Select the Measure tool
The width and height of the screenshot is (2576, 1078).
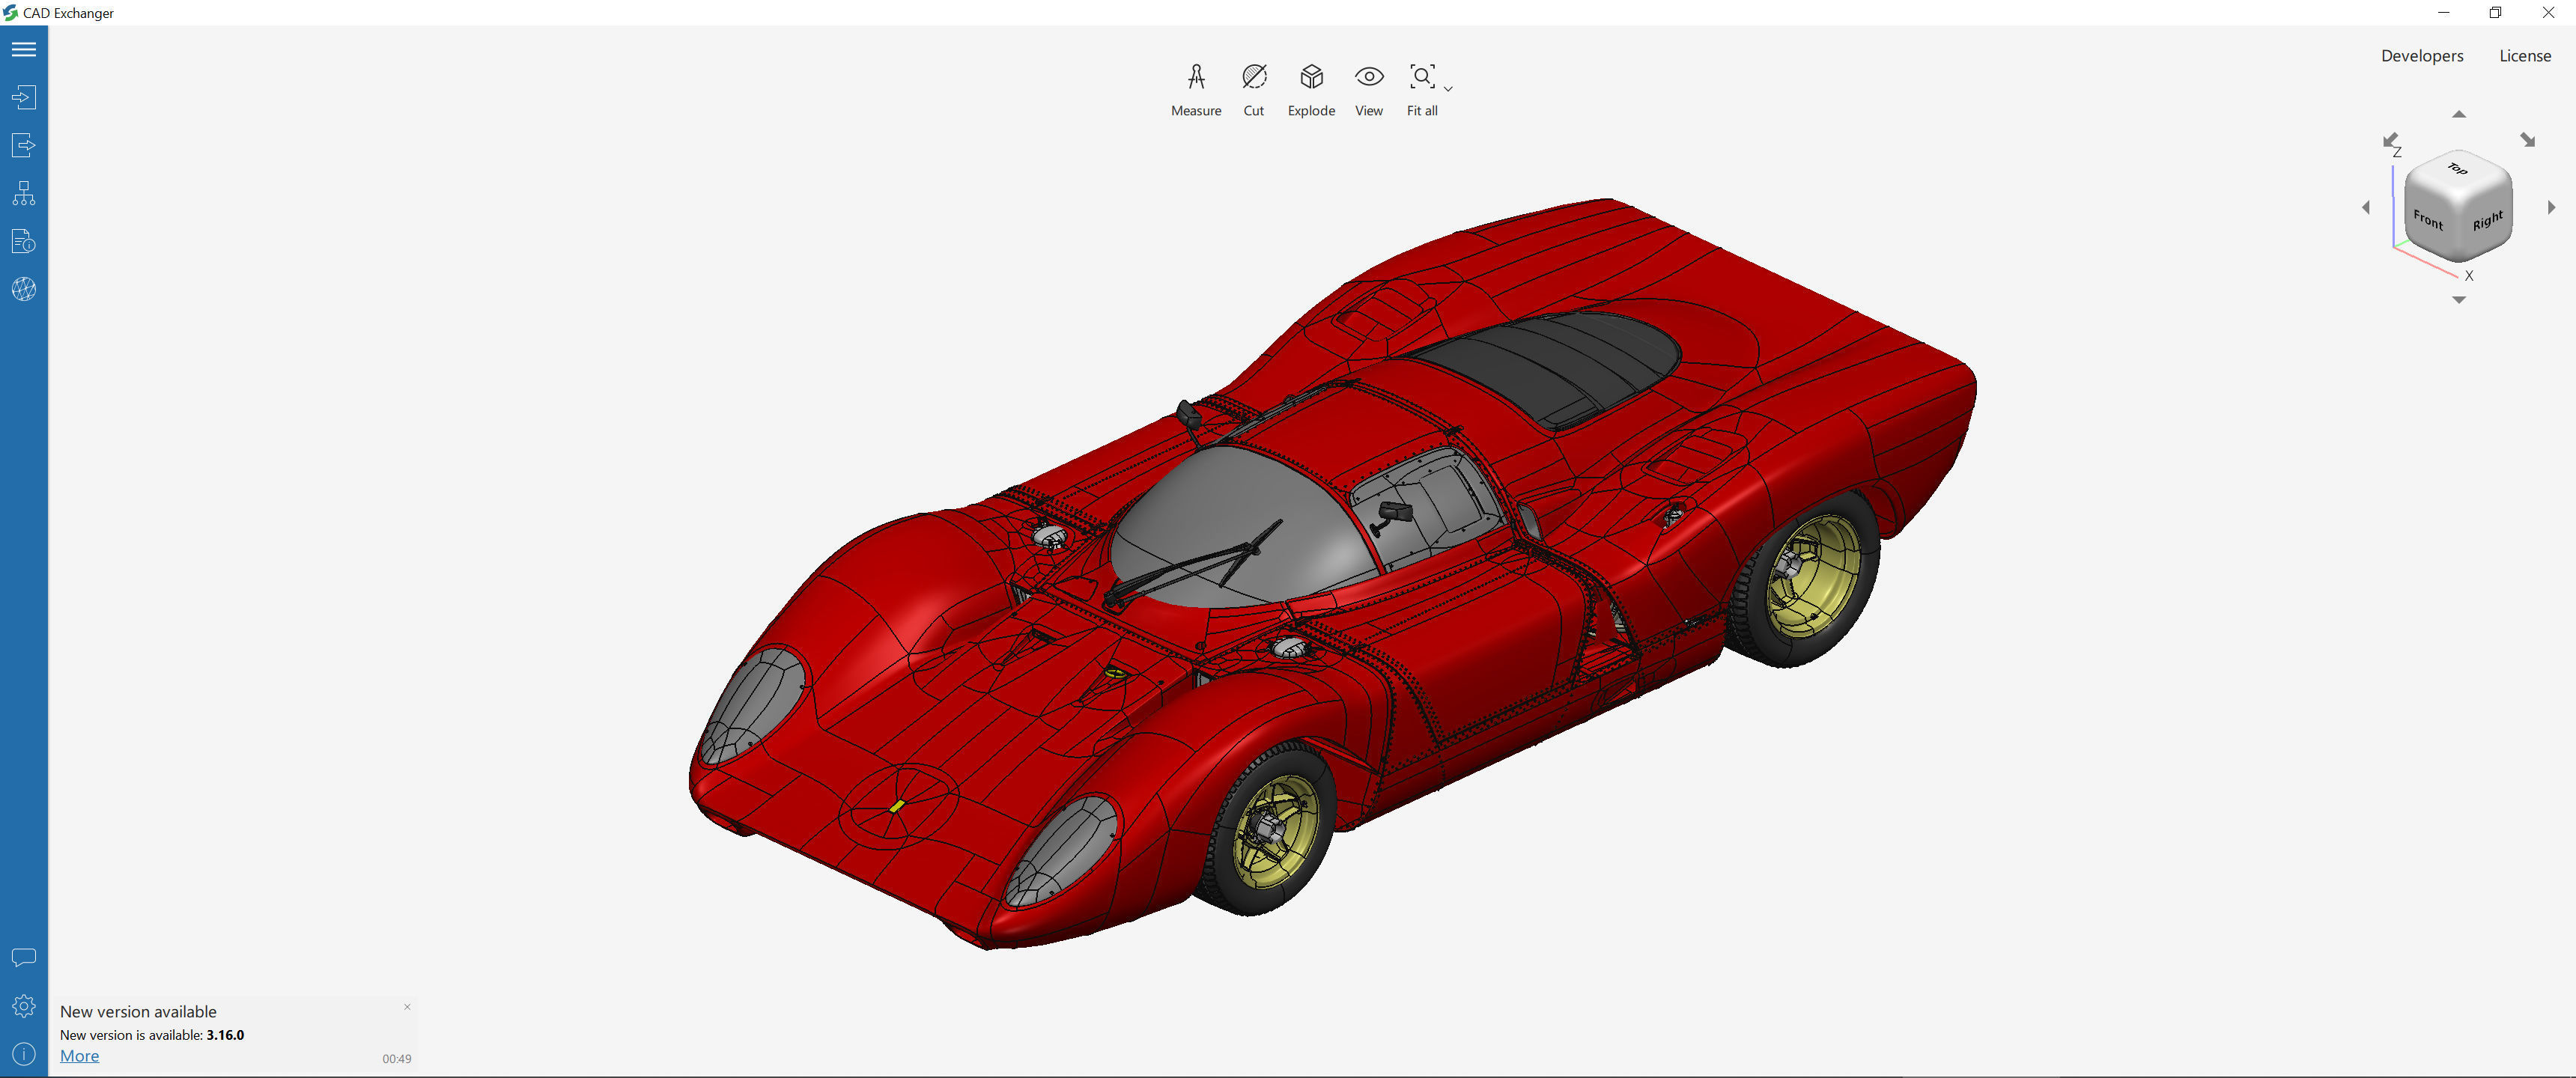(1196, 90)
